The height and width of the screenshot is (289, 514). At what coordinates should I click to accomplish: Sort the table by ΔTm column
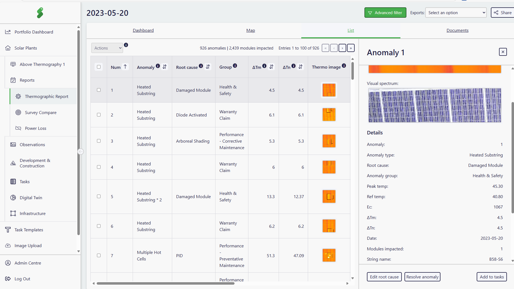click(271, 67)
